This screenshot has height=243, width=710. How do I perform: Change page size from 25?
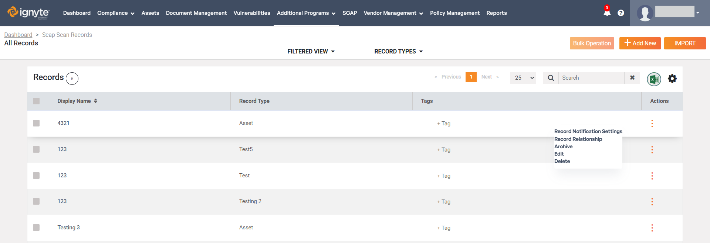pyautogui.click(x=523, y=78)
